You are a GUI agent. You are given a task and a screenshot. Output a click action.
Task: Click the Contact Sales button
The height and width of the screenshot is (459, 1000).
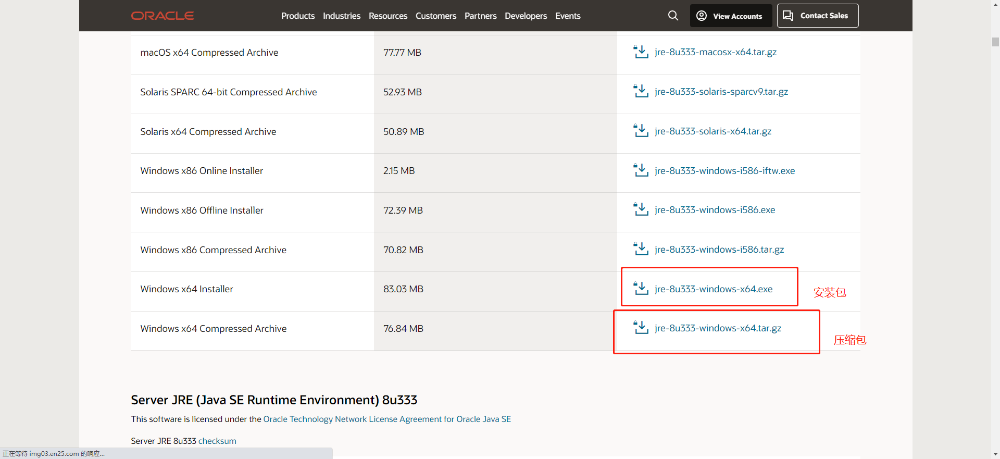click(x=817, y=16)
